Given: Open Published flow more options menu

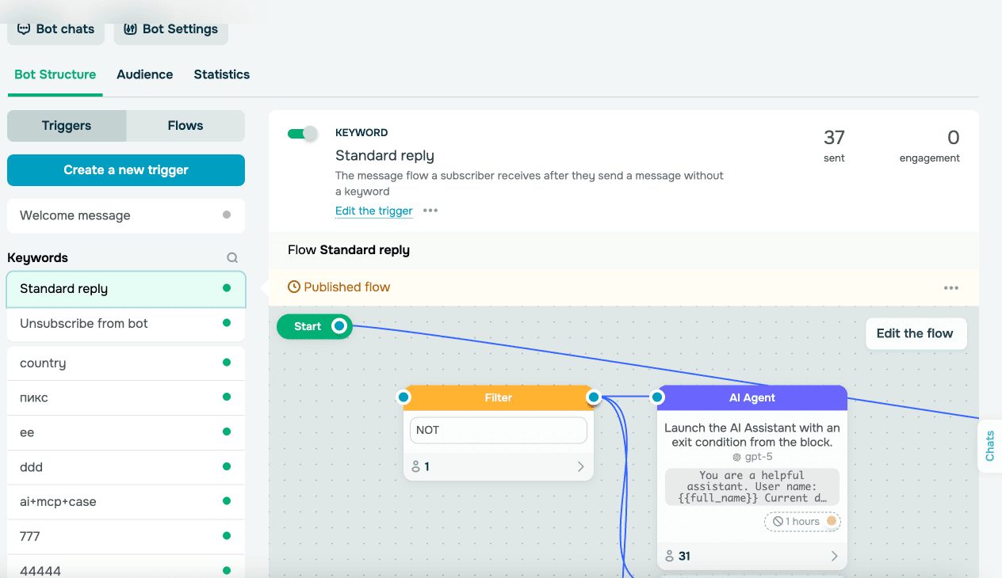Looking at the screenshot, I should [x=951, y=288].
